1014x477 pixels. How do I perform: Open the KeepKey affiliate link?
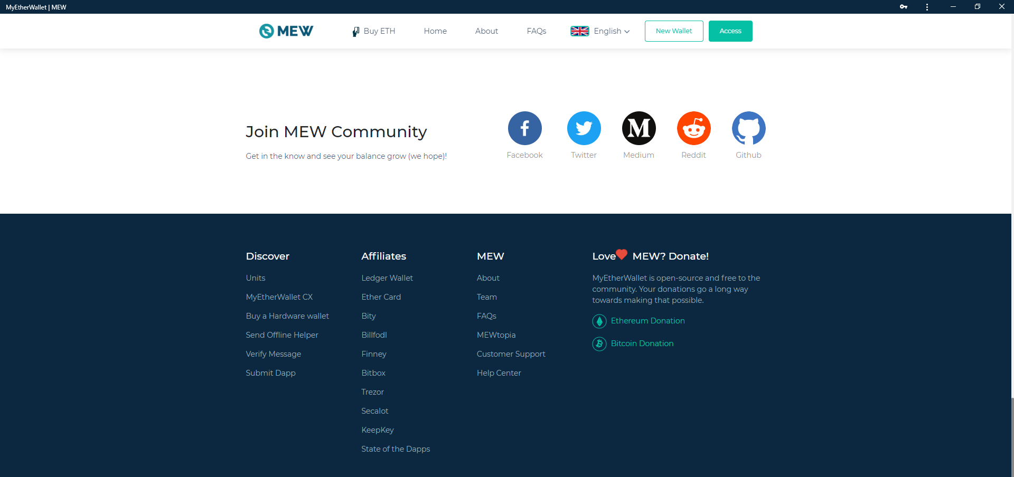point(378,430)
